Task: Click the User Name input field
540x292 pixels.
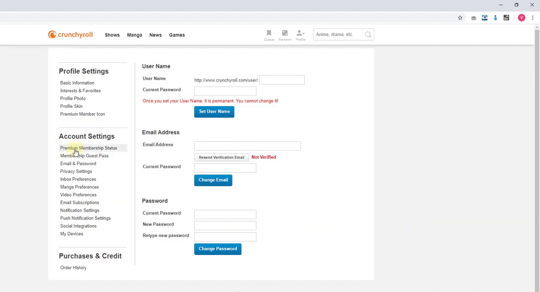Action: pyautogui.click(x=281, y=80)
